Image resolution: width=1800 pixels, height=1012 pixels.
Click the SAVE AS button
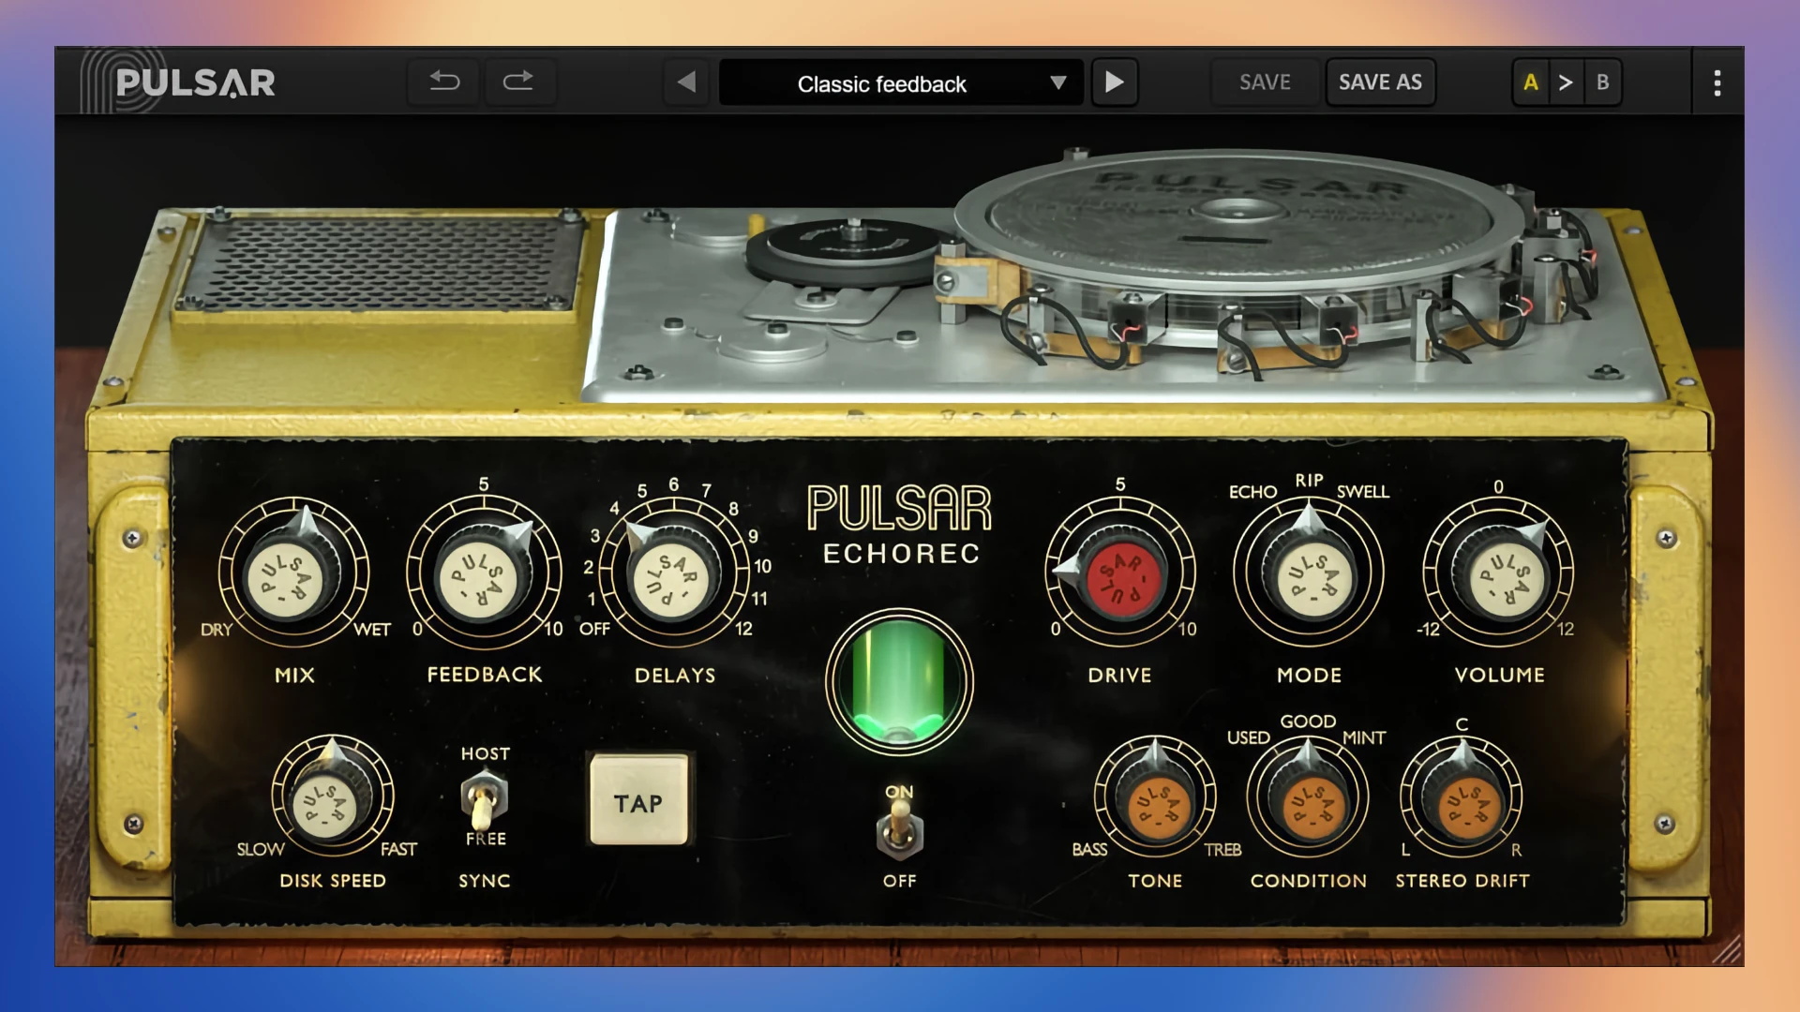[x=1380, y=82]
